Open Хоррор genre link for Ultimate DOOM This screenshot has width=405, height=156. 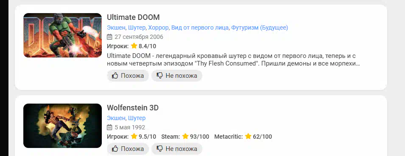(x=158, y=27)
